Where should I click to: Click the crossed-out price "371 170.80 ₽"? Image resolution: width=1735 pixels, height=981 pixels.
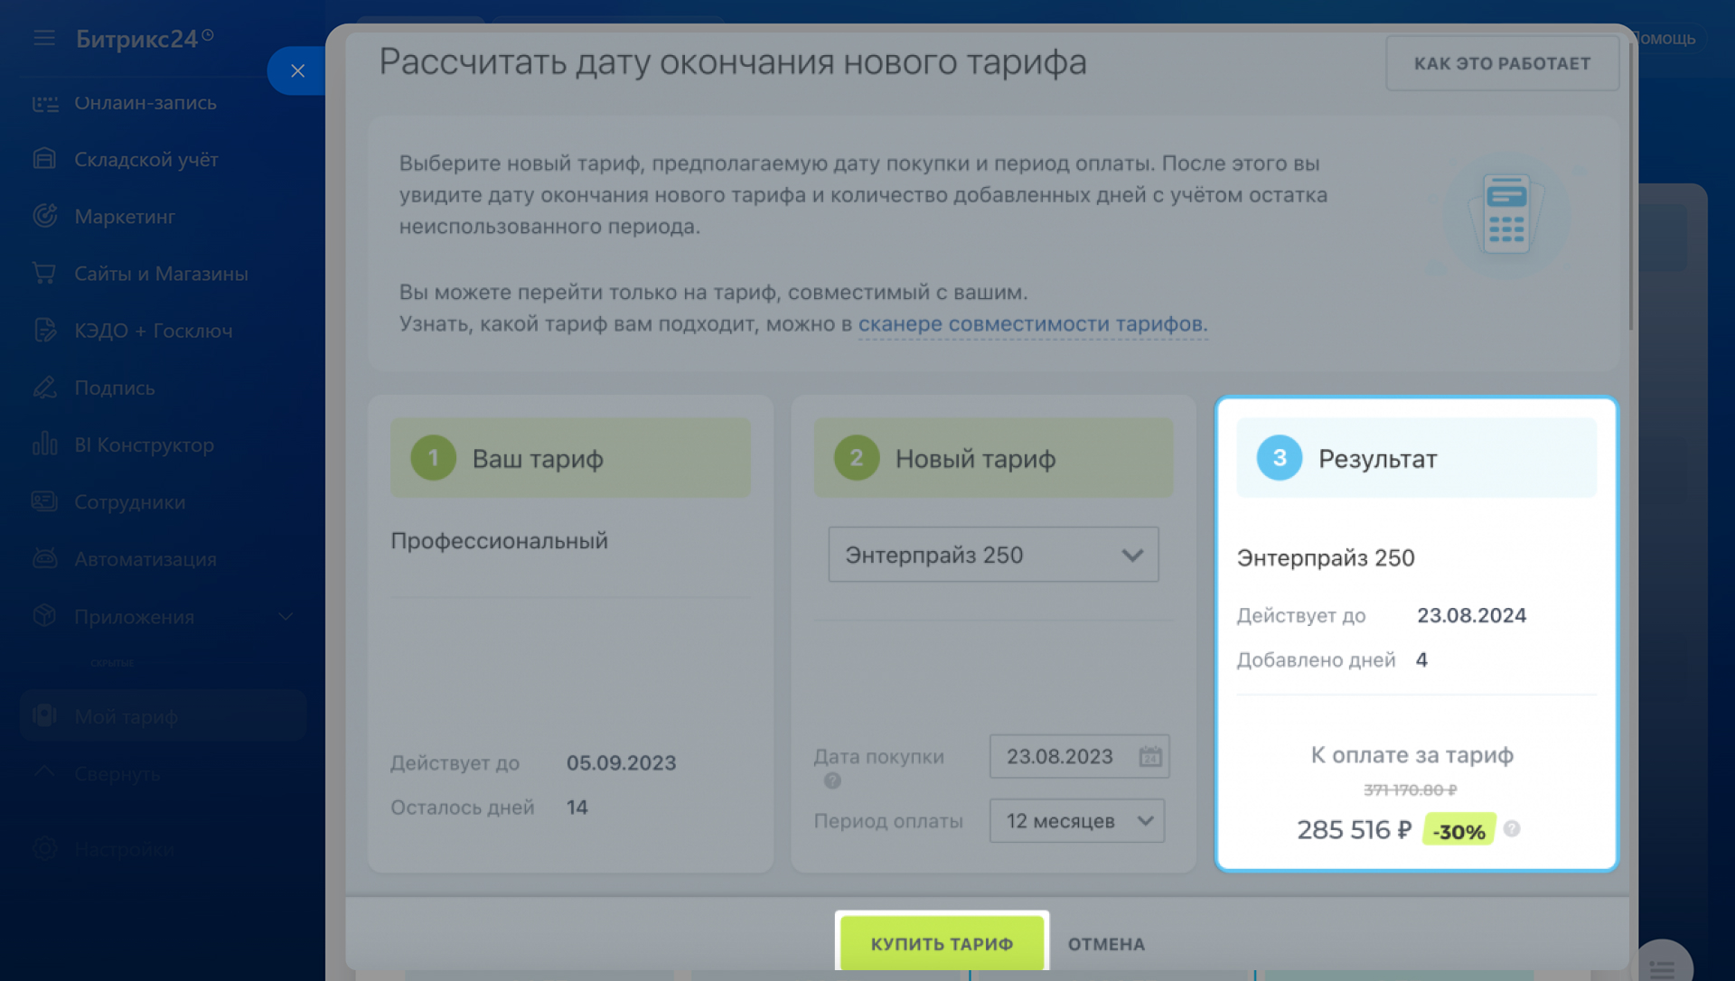1410,789
